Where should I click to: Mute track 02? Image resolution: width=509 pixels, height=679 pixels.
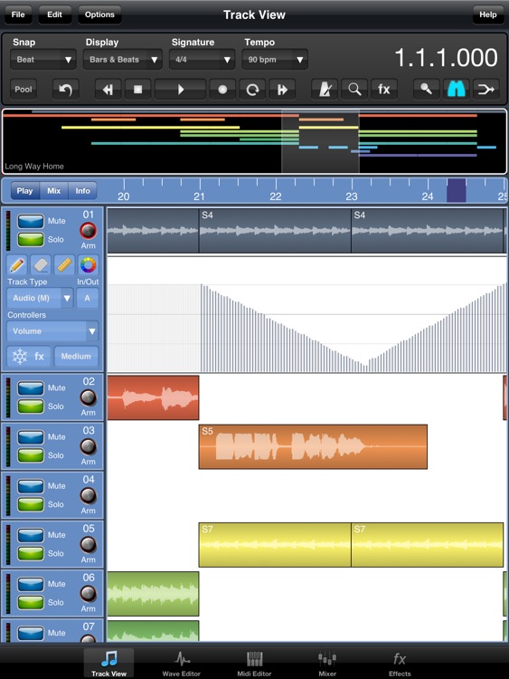click(30, 388)
